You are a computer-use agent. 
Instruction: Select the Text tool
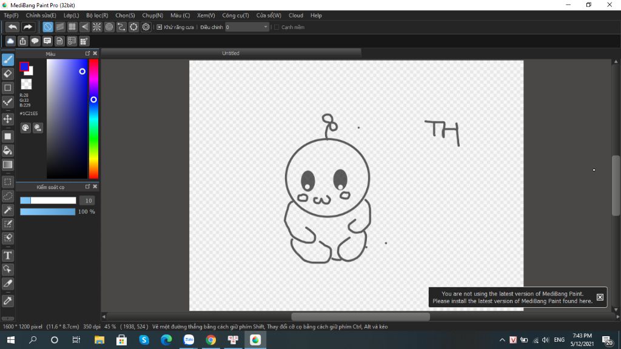pyautogui.click(x=8, y=255)
